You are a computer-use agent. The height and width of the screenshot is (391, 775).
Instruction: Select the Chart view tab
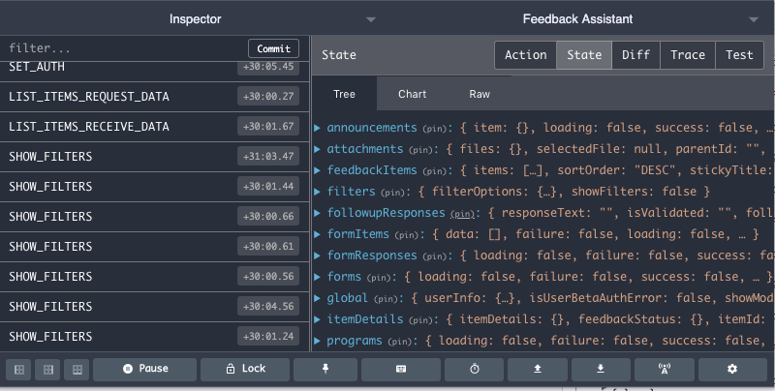tap(413, 94)
